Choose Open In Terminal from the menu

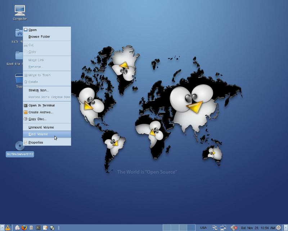tap(47, 105)
